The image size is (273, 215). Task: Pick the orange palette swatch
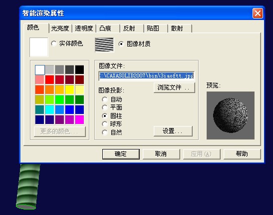[49, 90]
